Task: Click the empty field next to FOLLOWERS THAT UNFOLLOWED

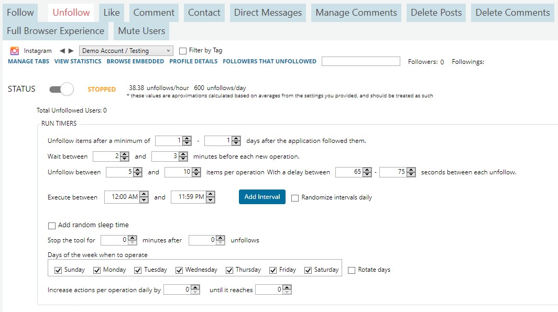Action: tap(361, 61)
